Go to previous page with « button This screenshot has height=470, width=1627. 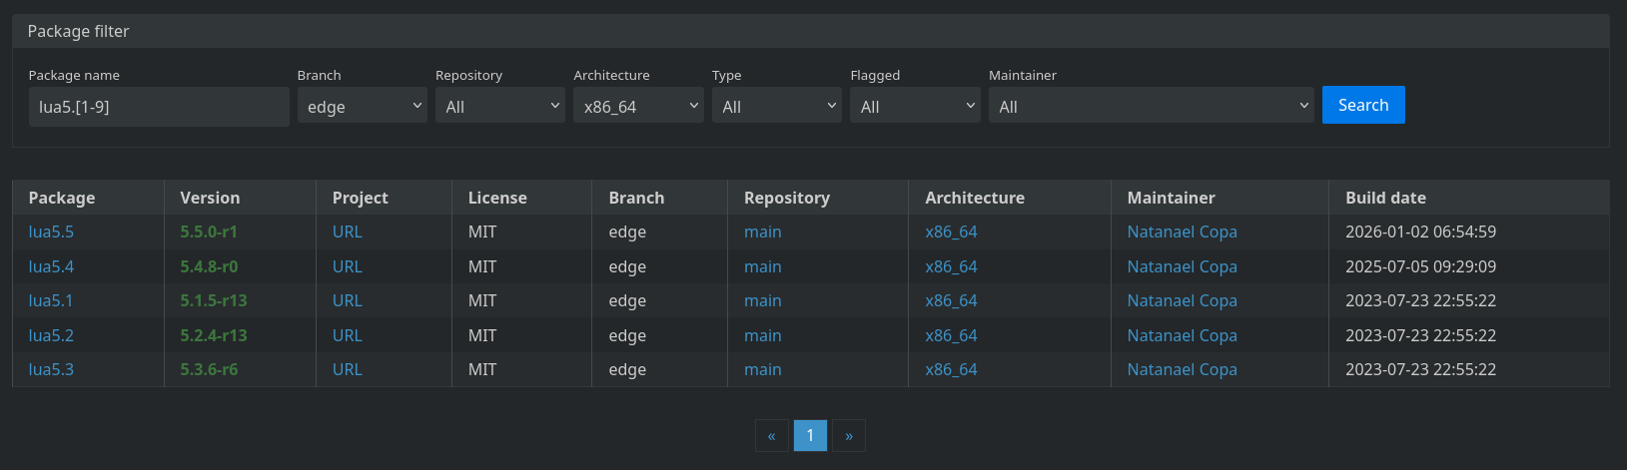pyautogui.click(x=771, y=436)
